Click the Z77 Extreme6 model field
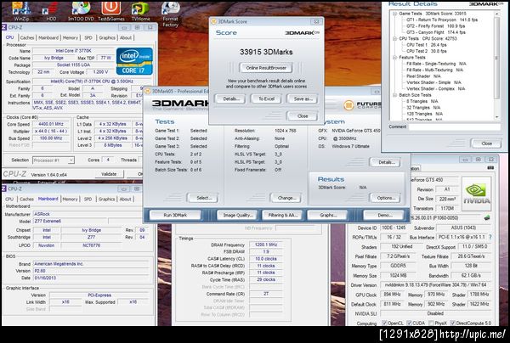The image size is (510, 343). (71, 222)
